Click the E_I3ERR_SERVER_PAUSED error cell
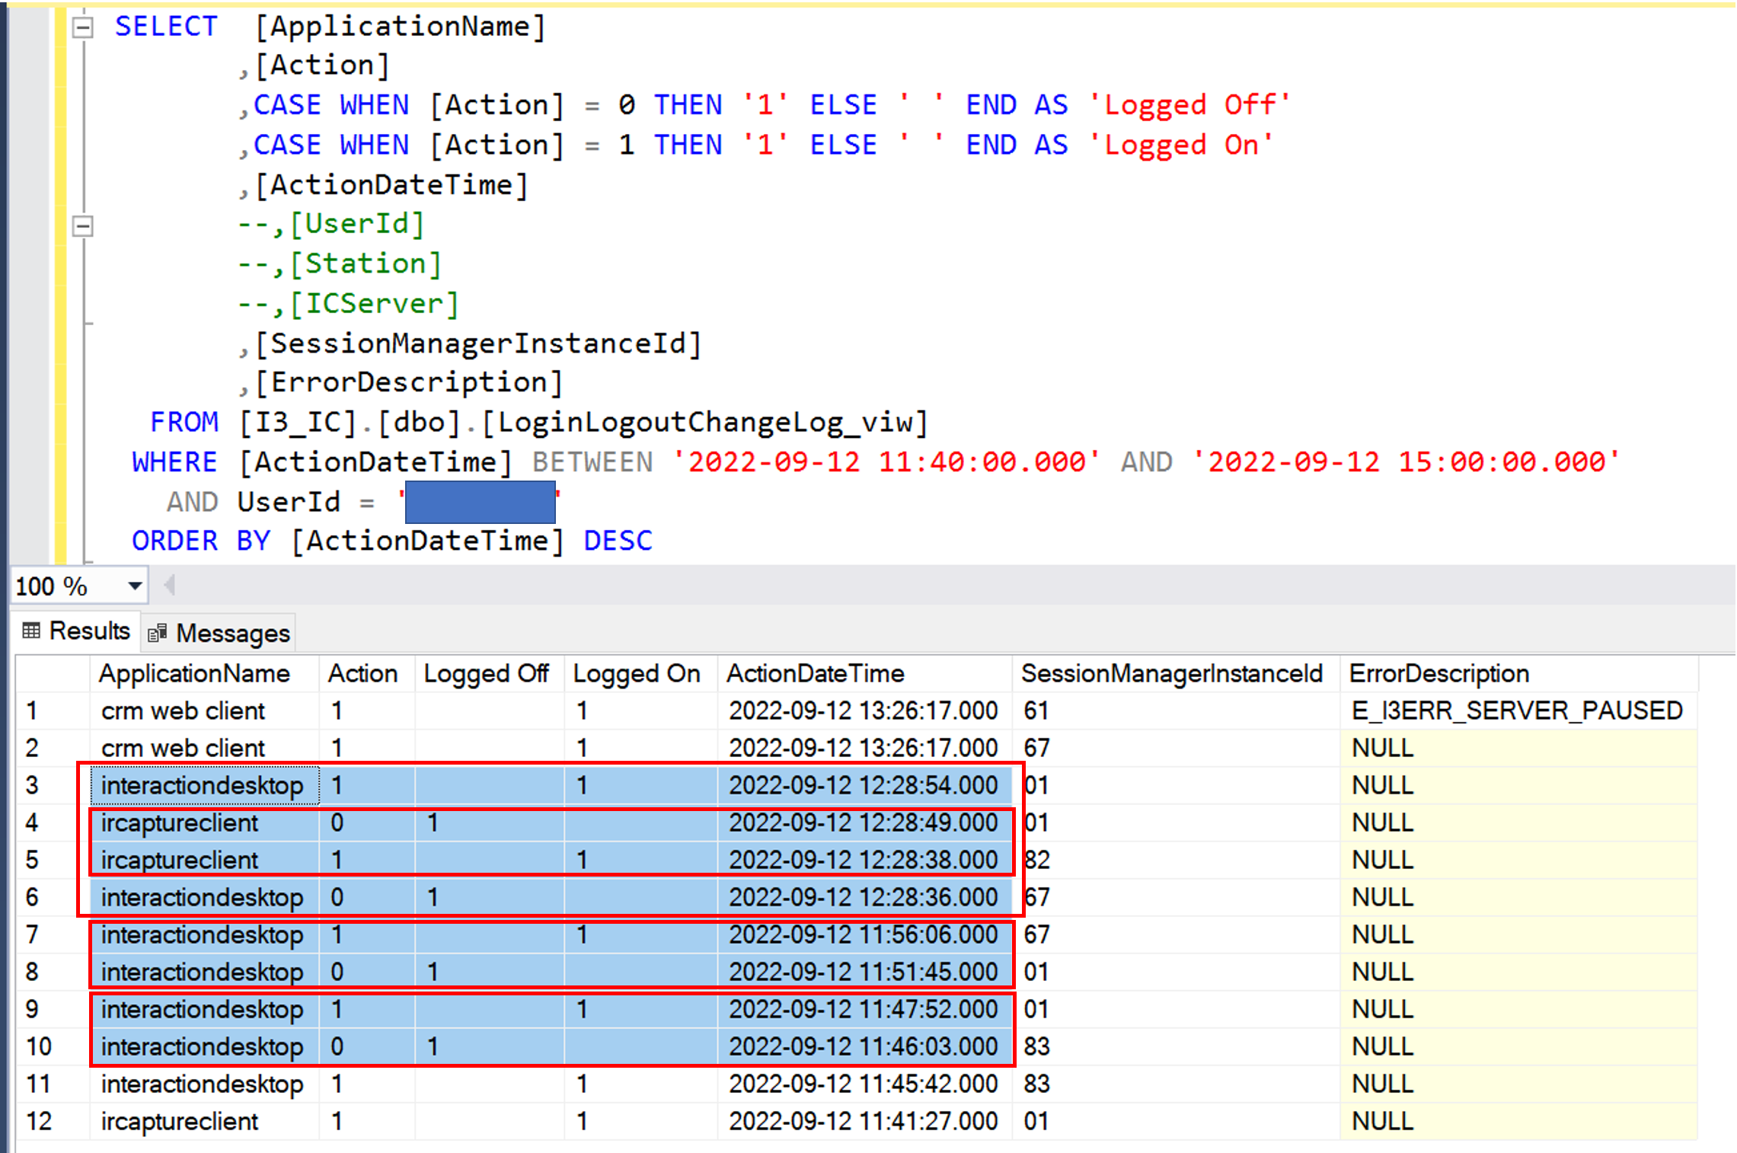Image resolution: width=1737 pixels, height=1153 pixels. point(1516,711)
